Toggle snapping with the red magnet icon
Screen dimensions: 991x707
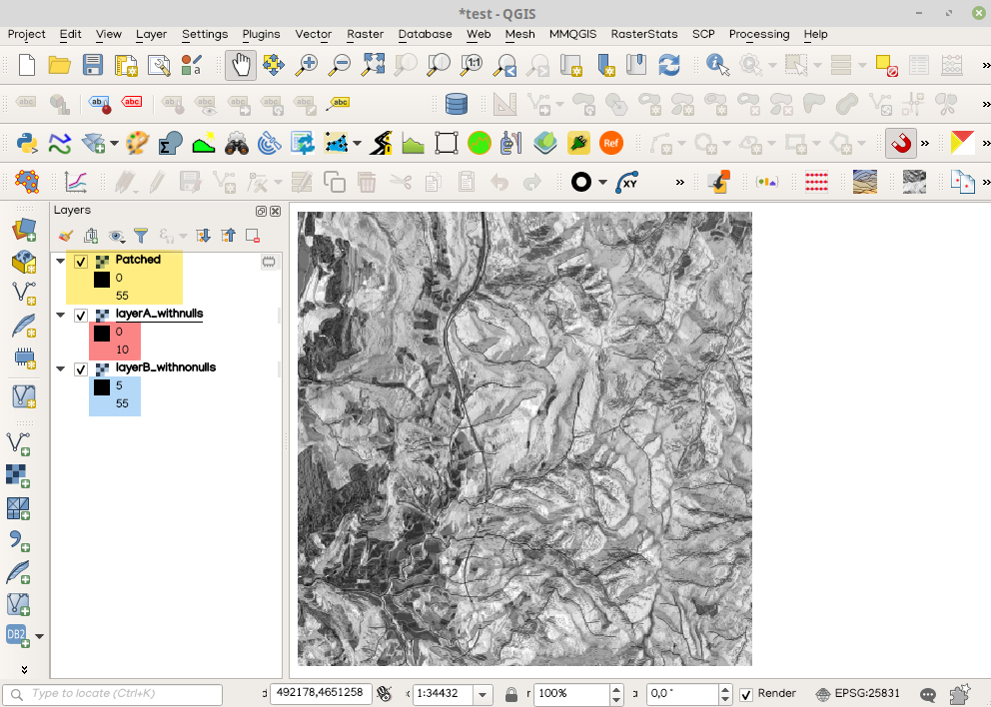pos(901,144)
